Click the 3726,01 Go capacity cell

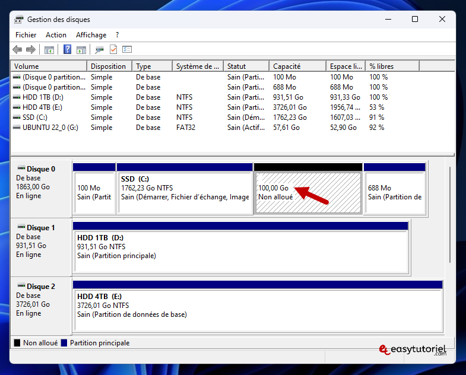(x=290, y=107)
